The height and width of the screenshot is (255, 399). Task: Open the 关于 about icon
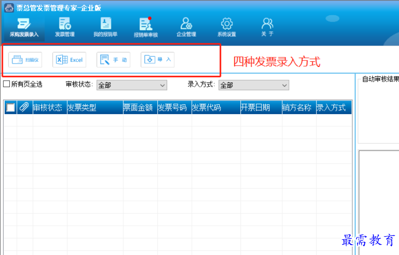point(267,24)
